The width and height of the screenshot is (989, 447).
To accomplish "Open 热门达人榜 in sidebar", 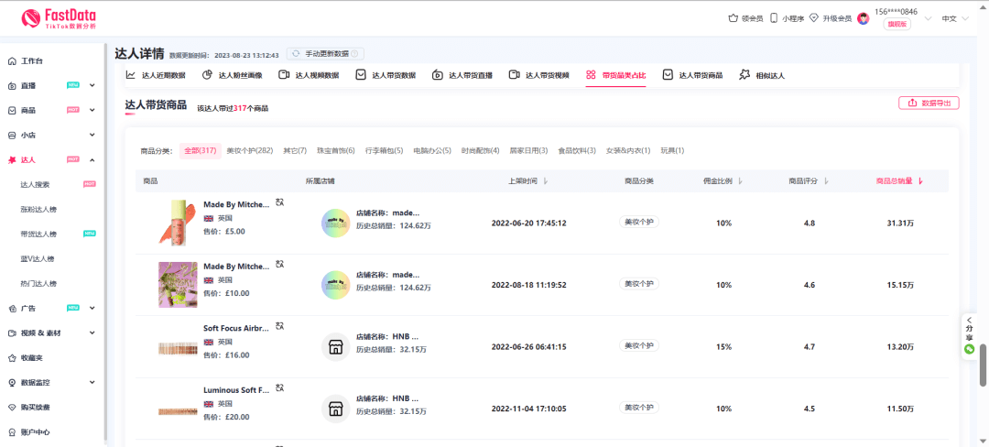I will [x=38, y=284].
